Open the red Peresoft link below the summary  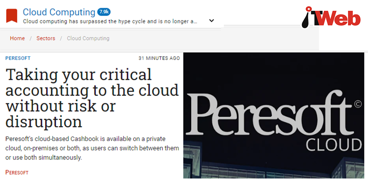coord(17,172)
